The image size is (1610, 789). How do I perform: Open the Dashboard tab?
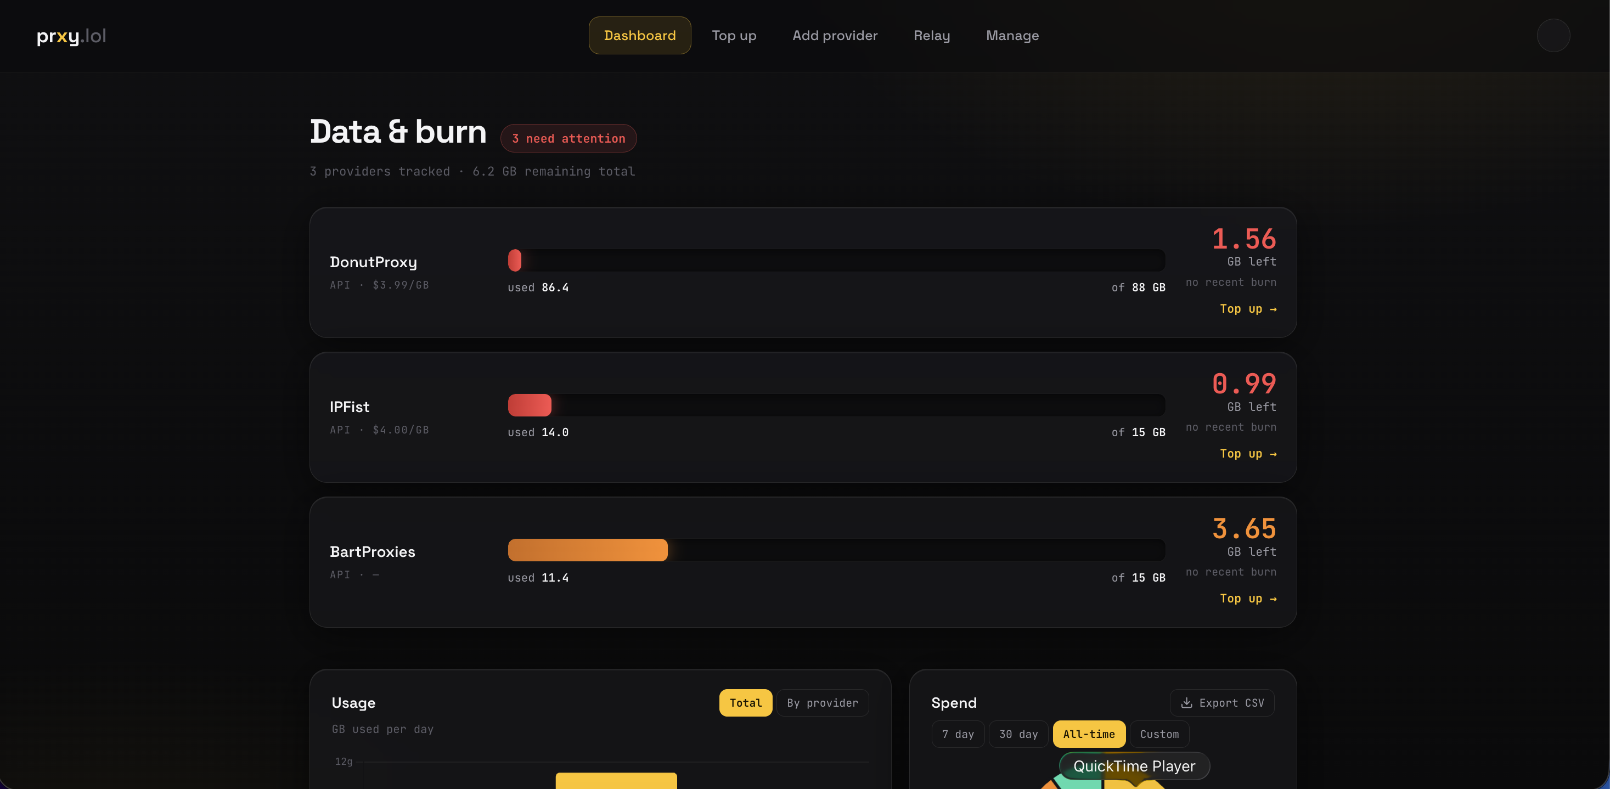click(x=639, y=36)
